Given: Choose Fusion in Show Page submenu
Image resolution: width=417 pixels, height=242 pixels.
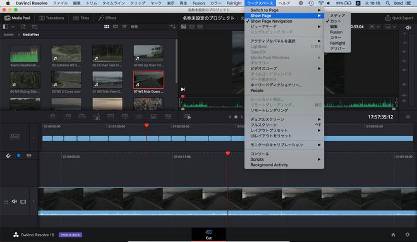Looking at the screenshot, I should (x=337, y=32).
